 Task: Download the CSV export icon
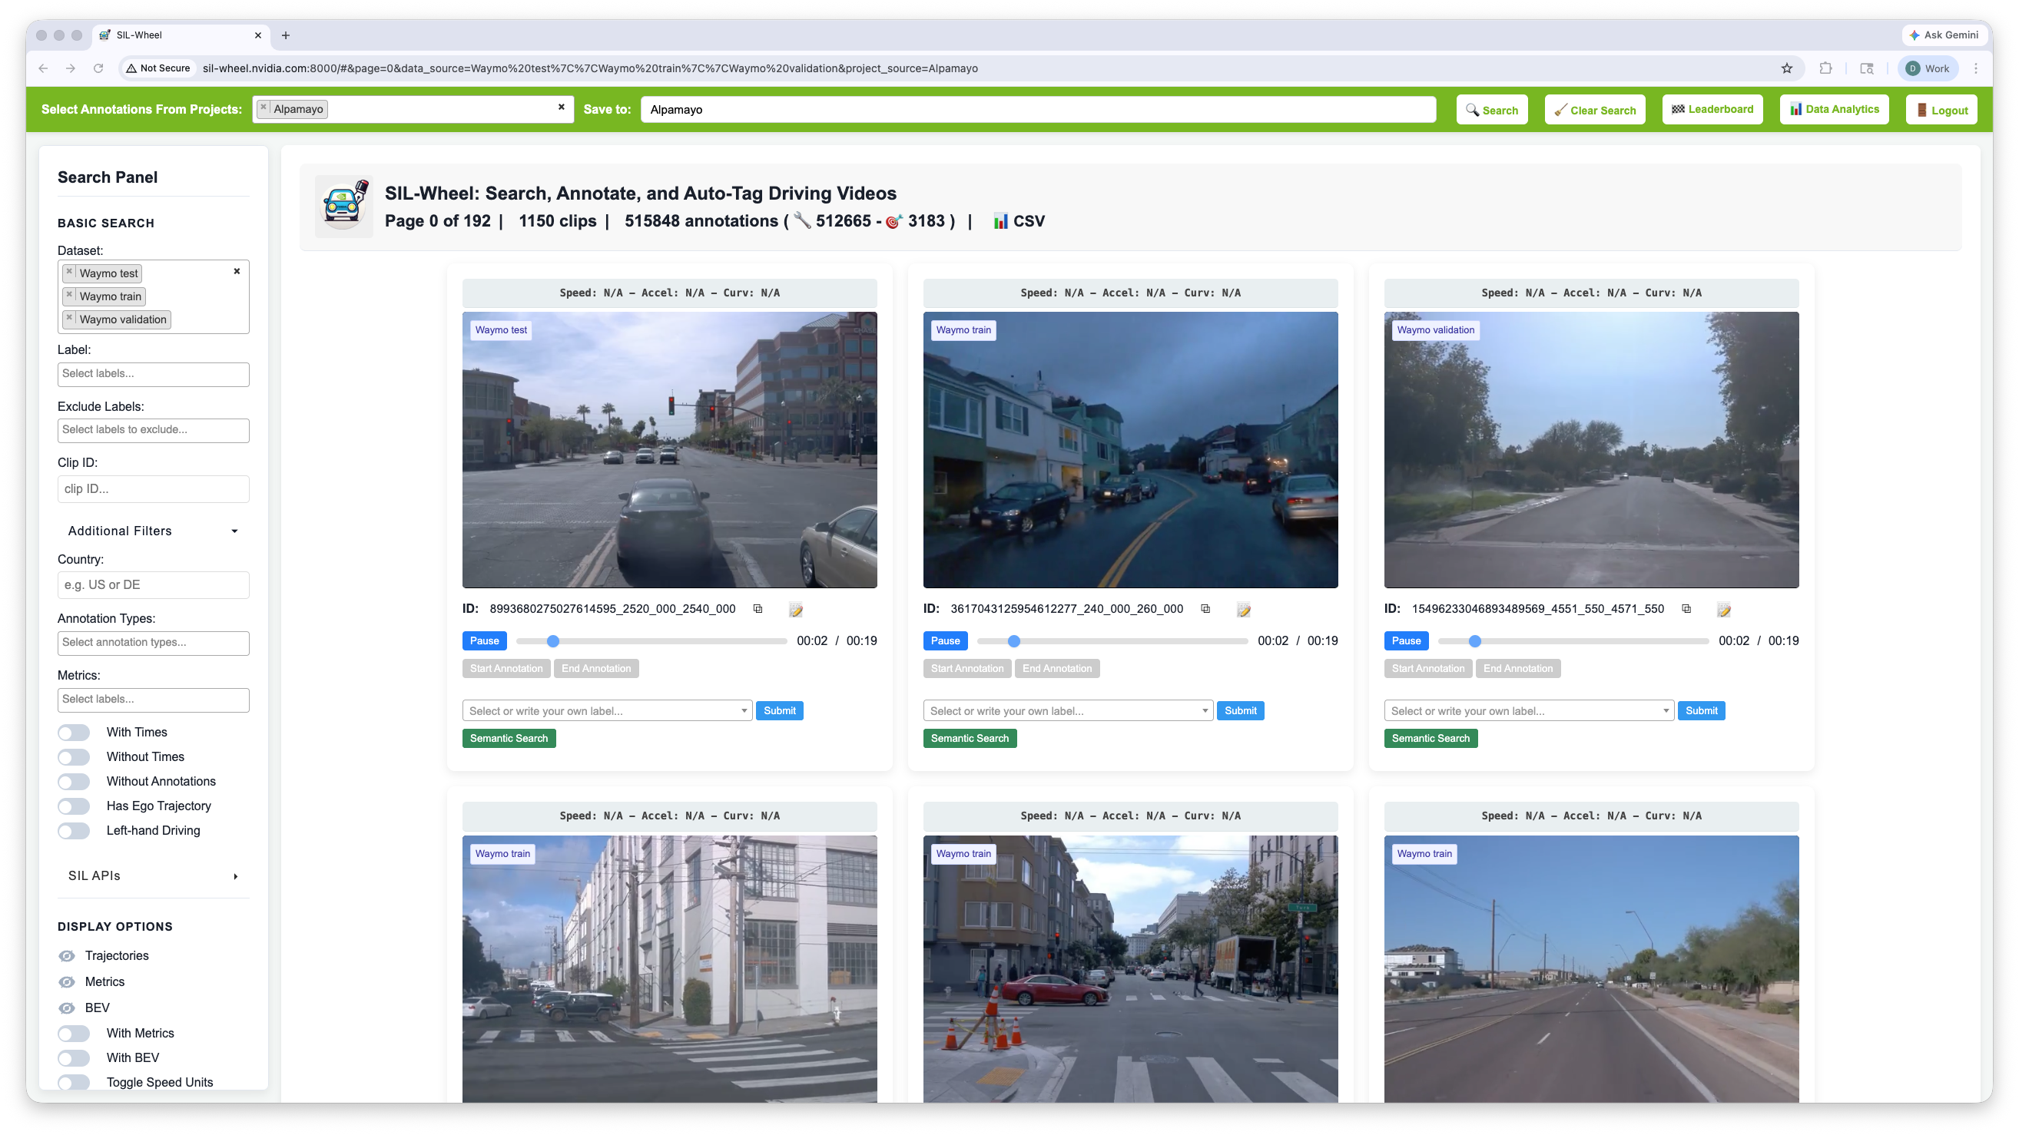click(x=1000, y=221)
